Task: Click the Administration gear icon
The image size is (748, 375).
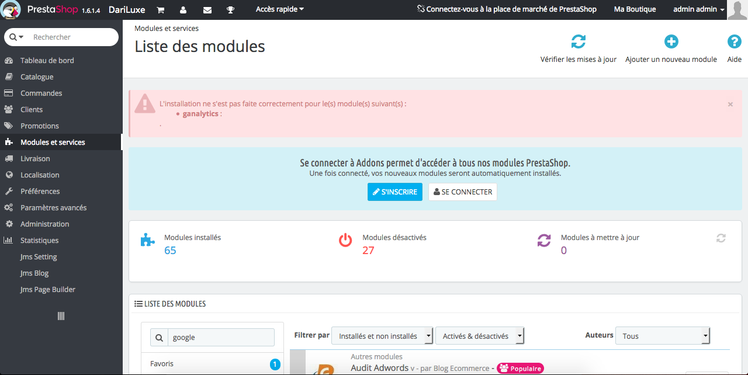Action: coord(9,224)
